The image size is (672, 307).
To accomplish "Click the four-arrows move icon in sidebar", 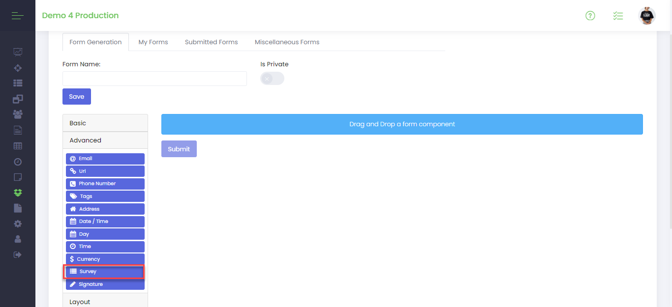I will tap(18, 68).
